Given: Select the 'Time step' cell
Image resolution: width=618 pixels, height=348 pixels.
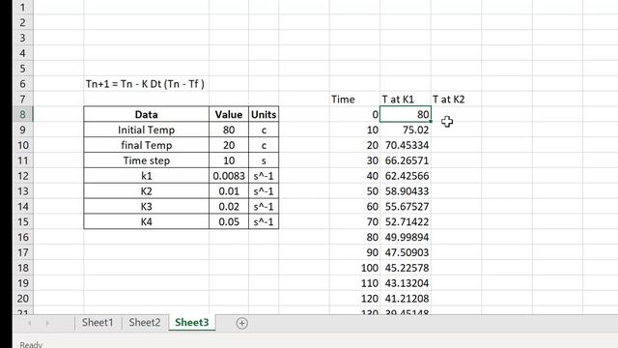Looking at the screenshot, I should 146,160.
